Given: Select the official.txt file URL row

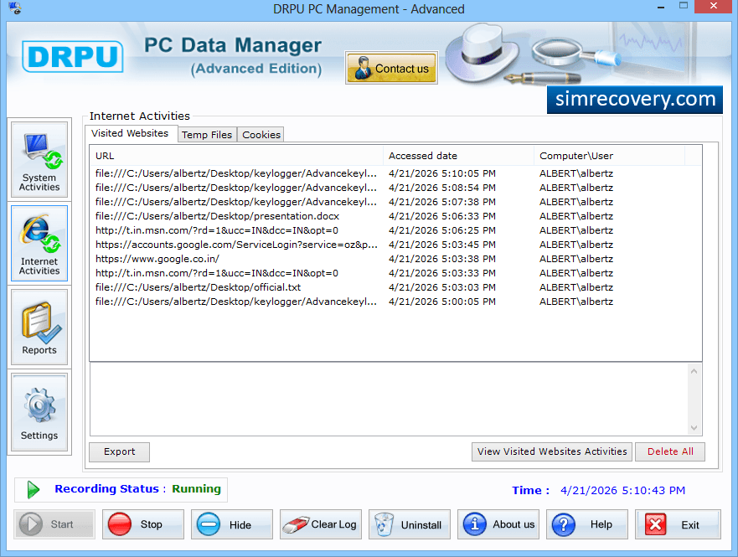Looking at the screenshot, I should coord(395,287).
